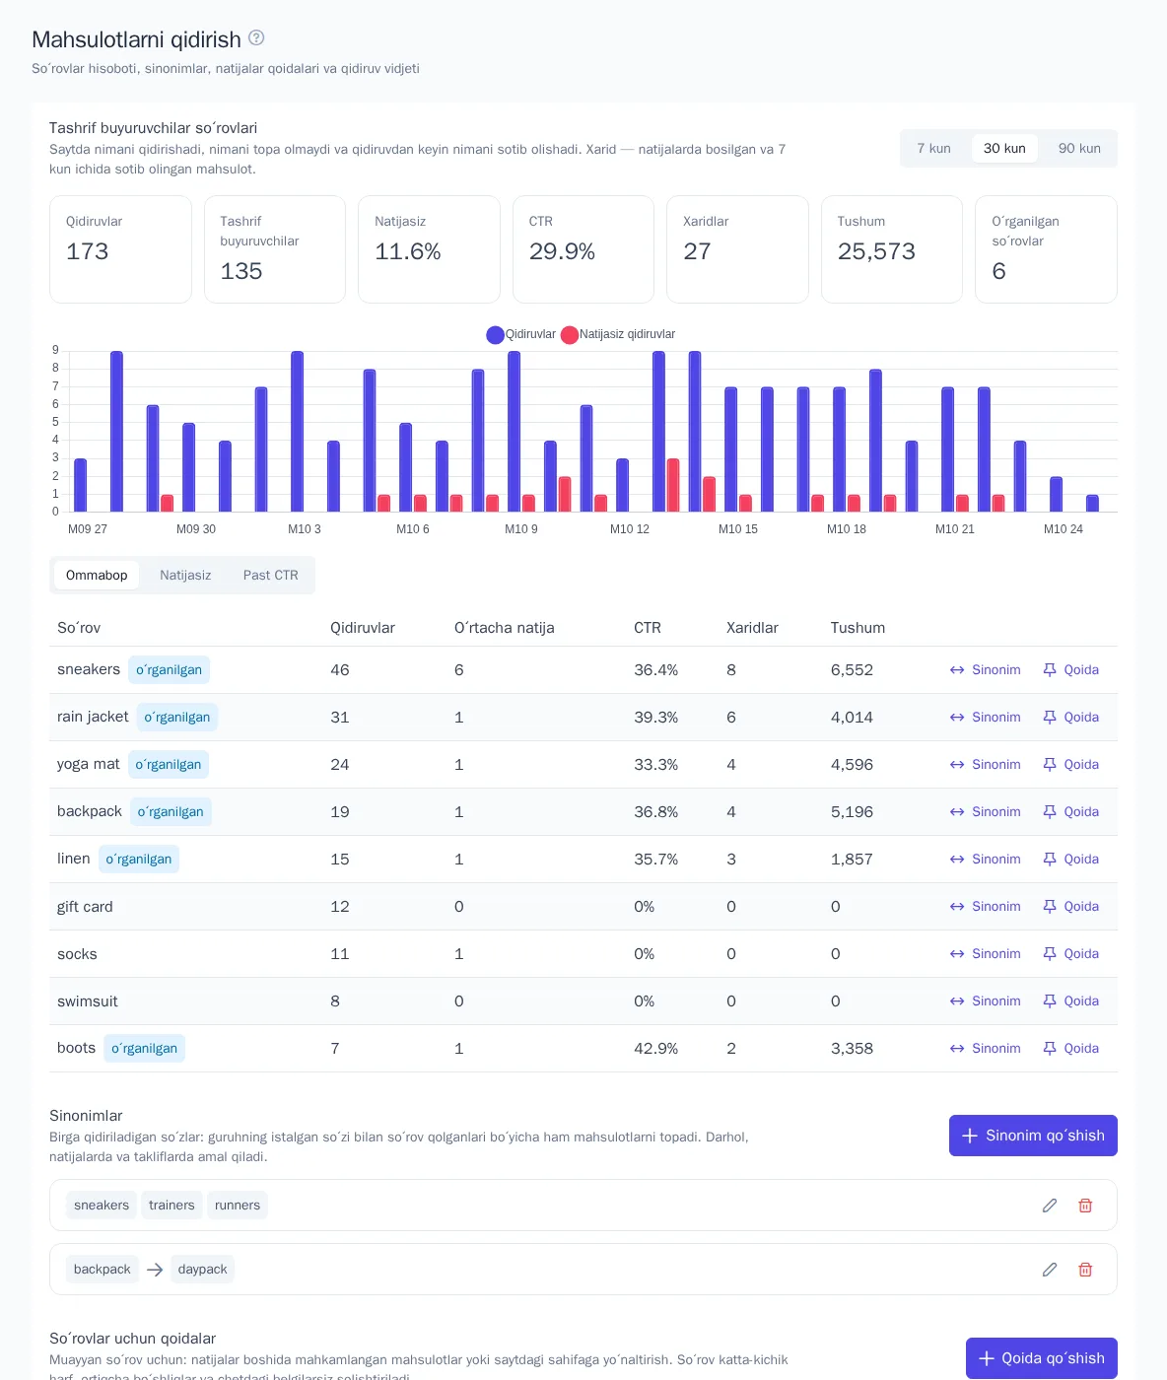
Task: Edit the backpack to daypack synonym
Action: pyautogui.click(x=1050, y=1270)
